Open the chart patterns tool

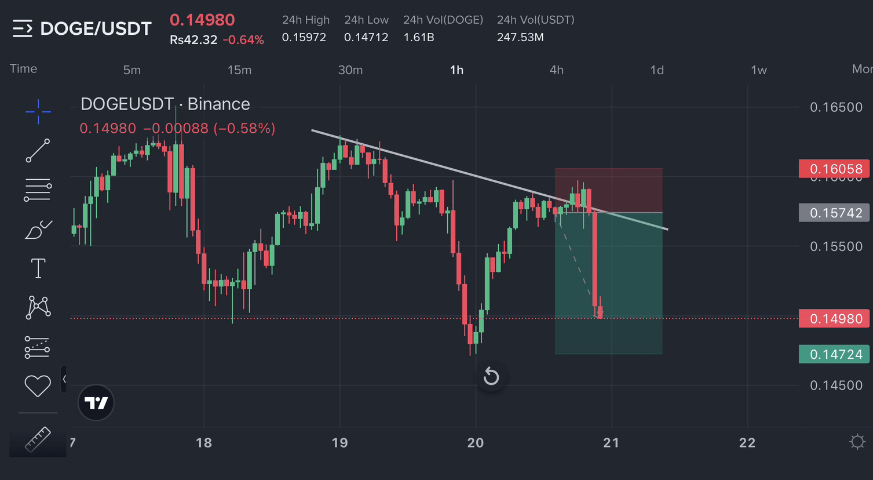click(38, 307)
